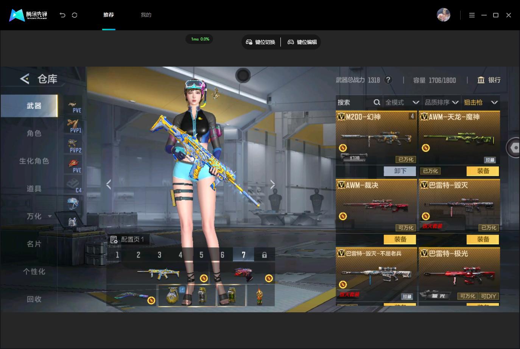Click the refresh icon in title bar

click(75, 15)
